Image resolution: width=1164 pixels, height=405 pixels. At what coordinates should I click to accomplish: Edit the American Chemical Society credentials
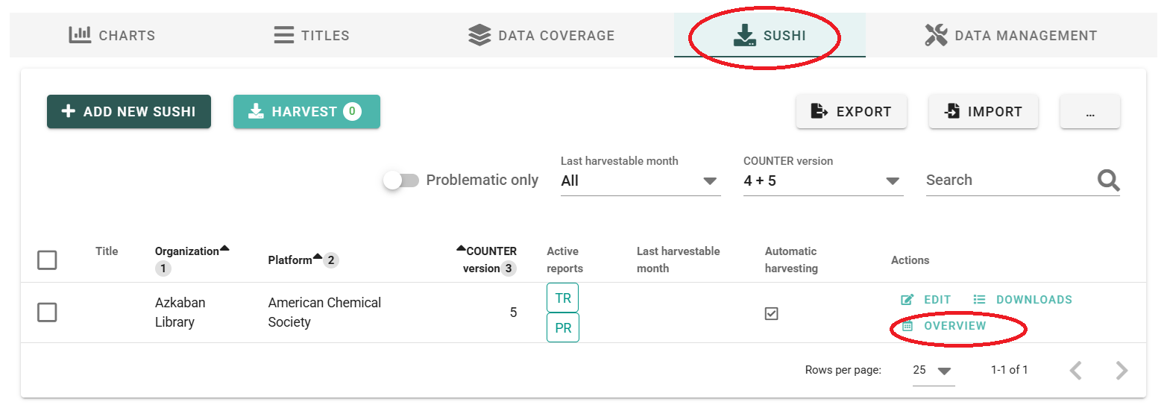click(926, 300)
